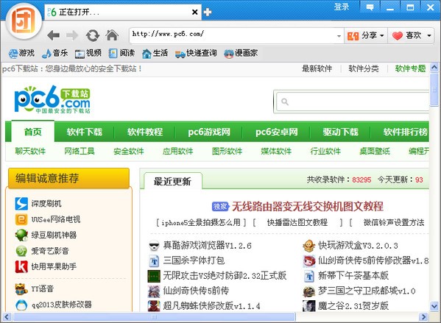Go back with the back arrow
Screen dimensions: 441x323
pos(54,35)
